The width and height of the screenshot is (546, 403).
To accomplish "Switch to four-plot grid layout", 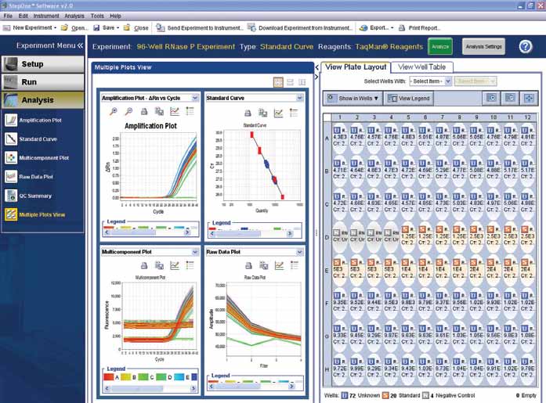I will tap(278, 81).
